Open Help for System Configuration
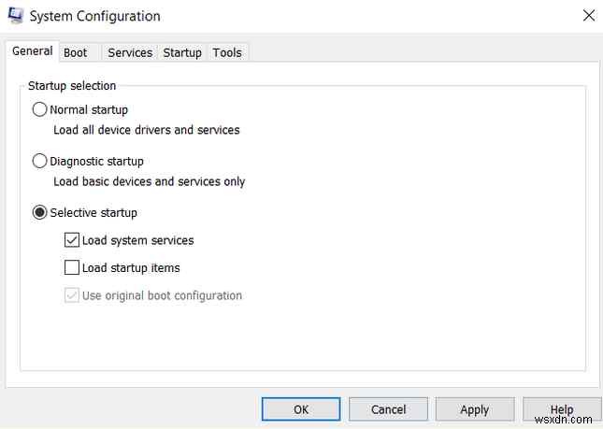Image resolution: width=603 pixels, height=429 pixels. (561, 408)
